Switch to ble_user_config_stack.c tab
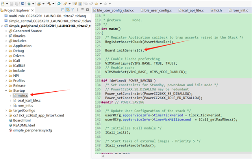The image size is (252, 159). (113, 10)
